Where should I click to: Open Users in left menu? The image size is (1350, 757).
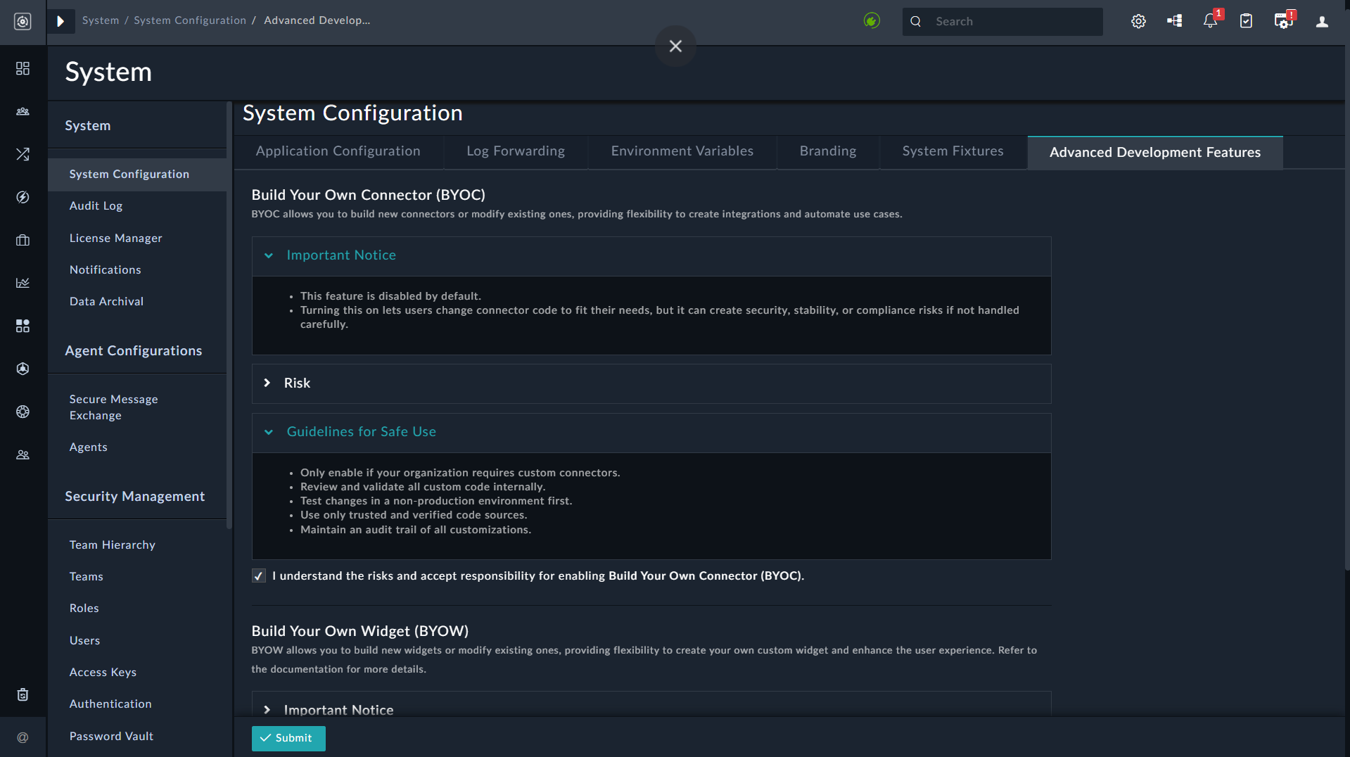click(x=84, y=640)
